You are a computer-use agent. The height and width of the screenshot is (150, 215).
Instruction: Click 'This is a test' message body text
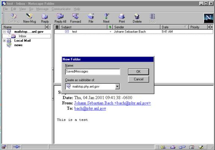pos(72,120)
